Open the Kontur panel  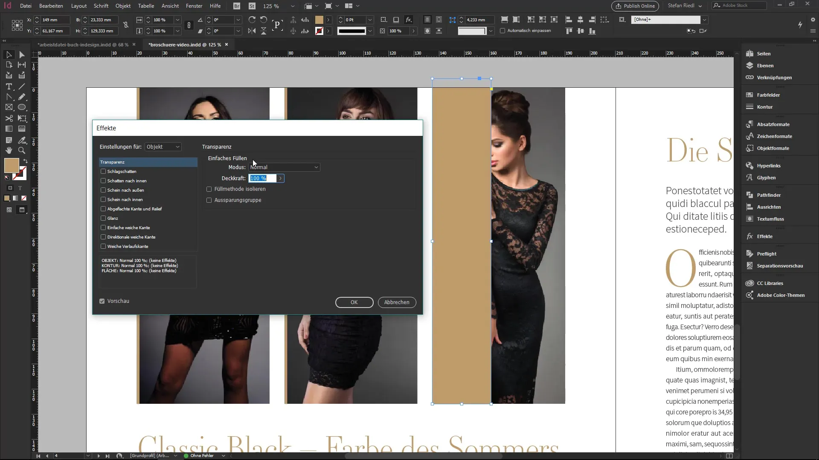click(x=764, y=107)
